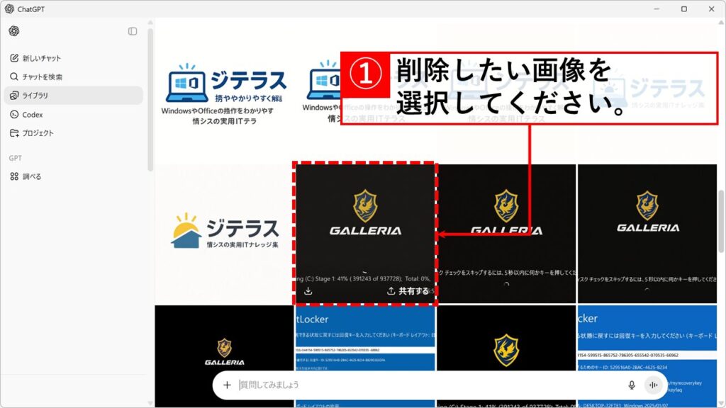The image size is (726, 408).
Task: Click the ChatGPT logo in the sidebar
Action: point(14,31)
